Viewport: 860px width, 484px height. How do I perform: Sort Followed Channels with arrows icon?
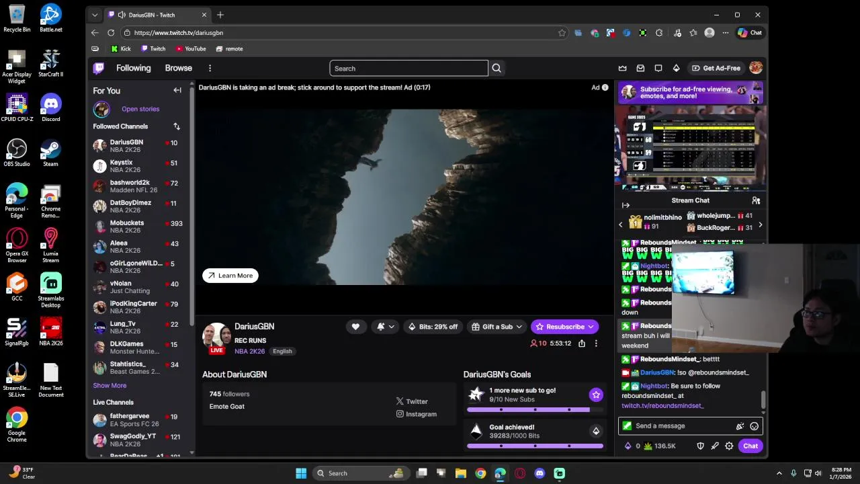(177, 126)
